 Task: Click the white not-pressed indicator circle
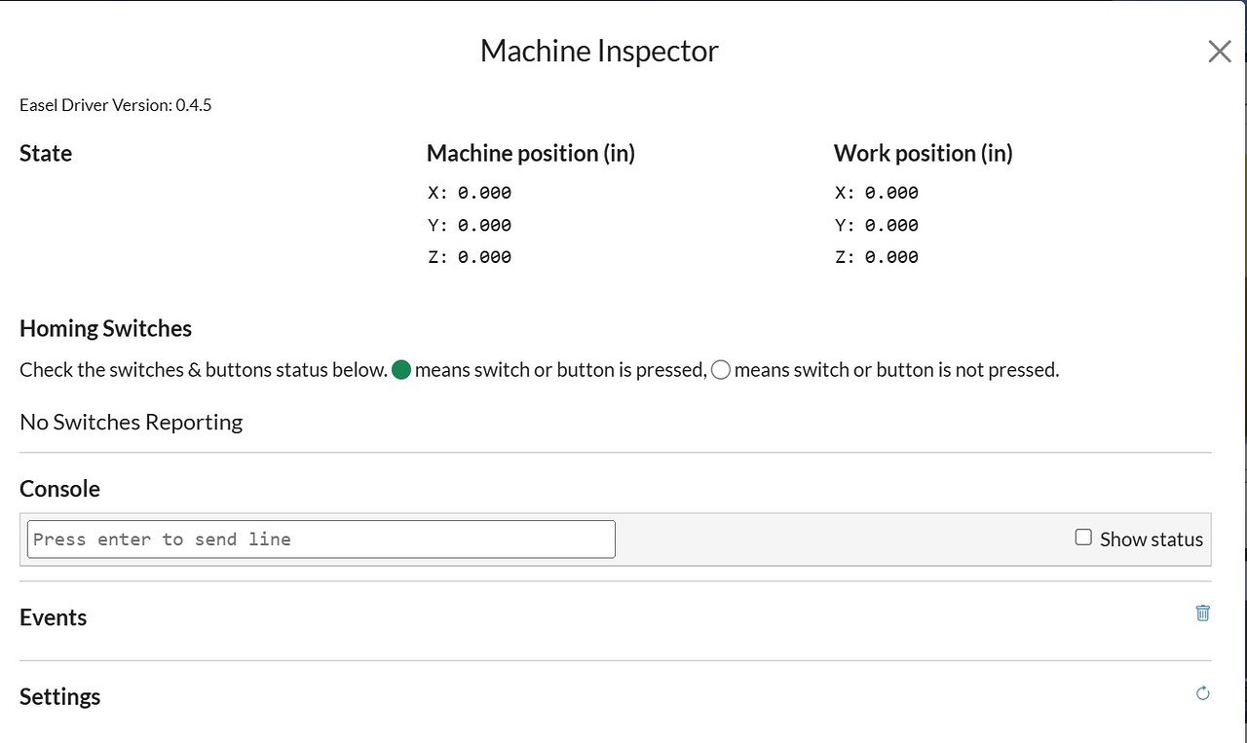(x=720, y=370)
